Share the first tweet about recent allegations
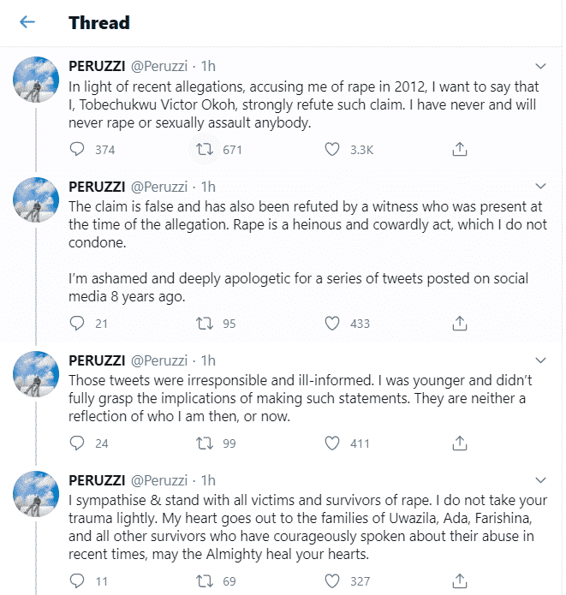 (x=460, y=149)
